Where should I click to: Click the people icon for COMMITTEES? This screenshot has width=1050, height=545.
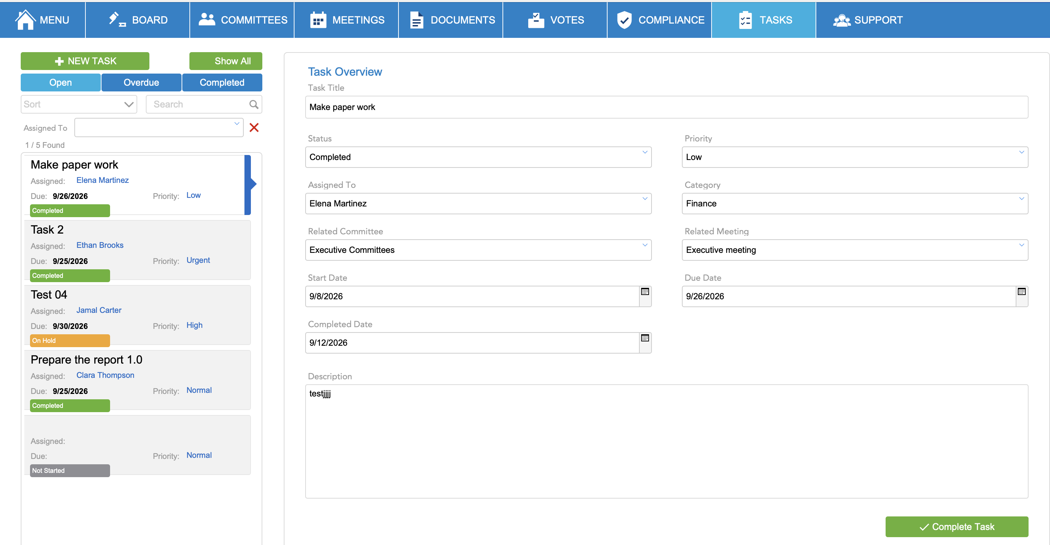tap(207, 19)
